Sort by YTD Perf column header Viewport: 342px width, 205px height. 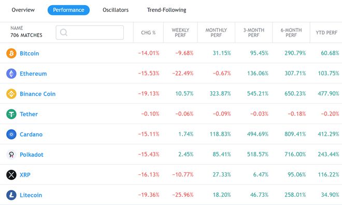pyautogui.click(x=326, y=33)
